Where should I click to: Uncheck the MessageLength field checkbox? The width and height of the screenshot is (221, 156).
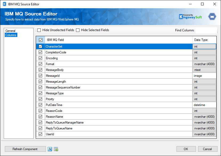(41, 82)
